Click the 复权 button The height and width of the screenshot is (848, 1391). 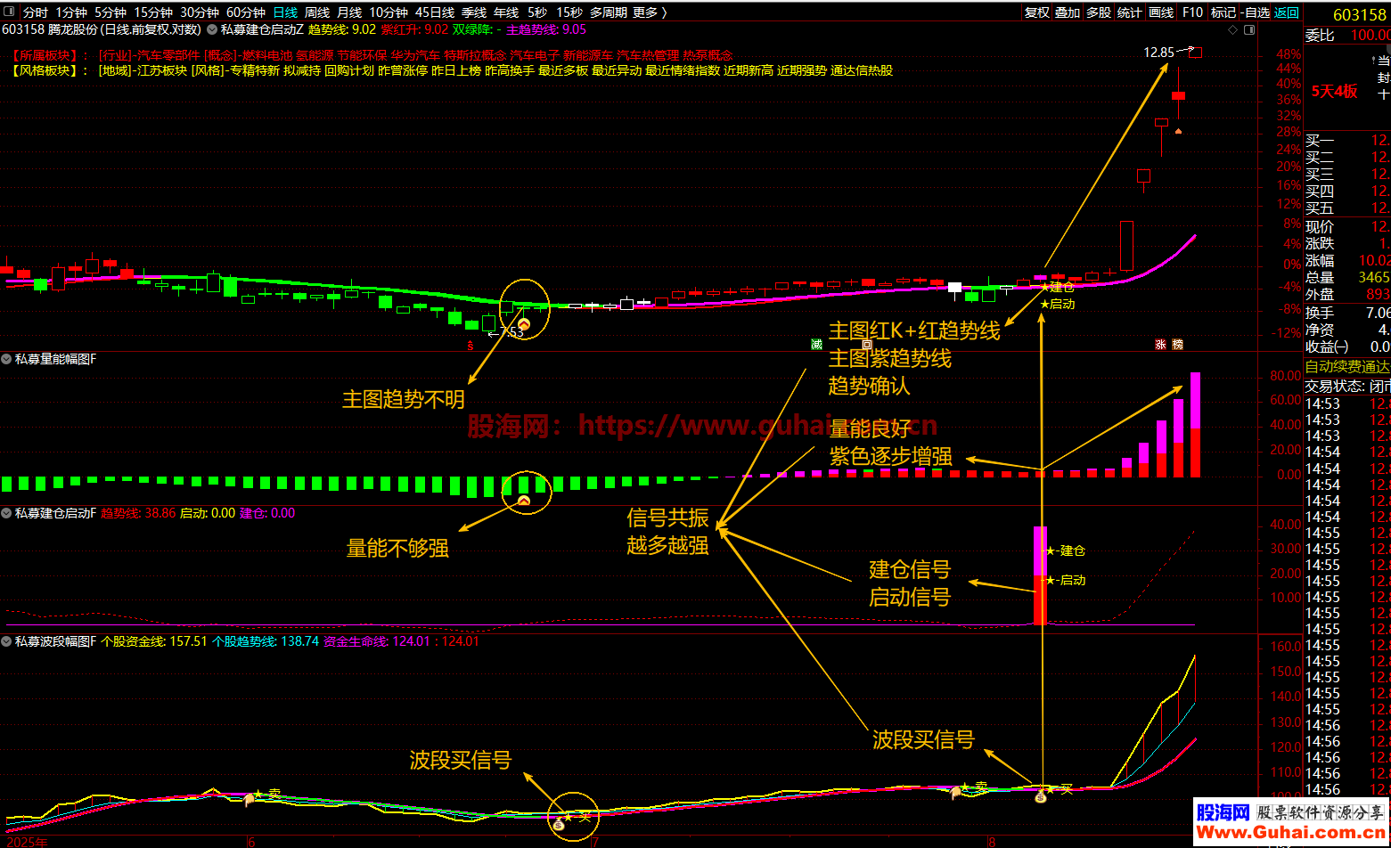[x=1037, y=12]
